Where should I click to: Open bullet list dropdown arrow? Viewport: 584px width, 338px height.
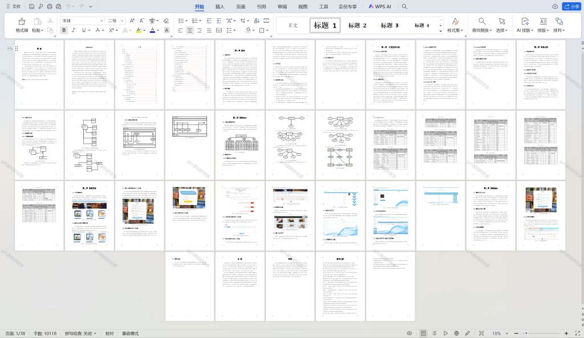[186, 21]
